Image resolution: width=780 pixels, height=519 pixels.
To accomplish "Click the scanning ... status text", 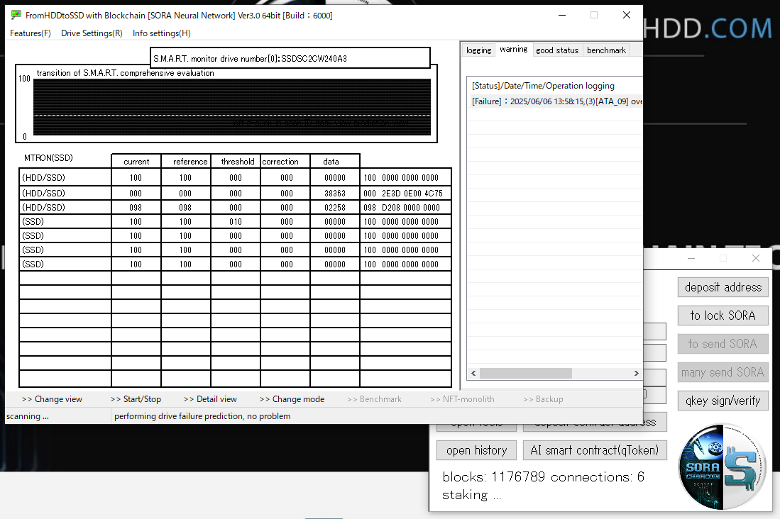I will click(x=28, y=416).
